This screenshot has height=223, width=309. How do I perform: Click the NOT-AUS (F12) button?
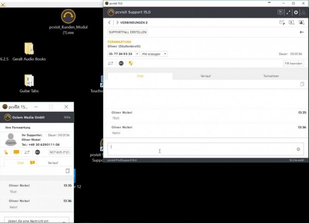coord(59,152)
